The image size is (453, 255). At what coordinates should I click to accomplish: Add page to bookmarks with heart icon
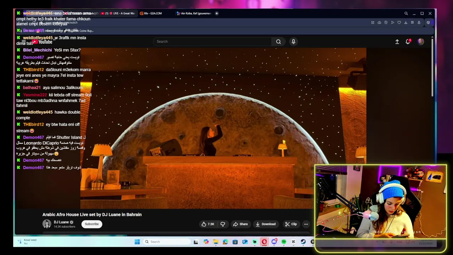pos(399,23)
